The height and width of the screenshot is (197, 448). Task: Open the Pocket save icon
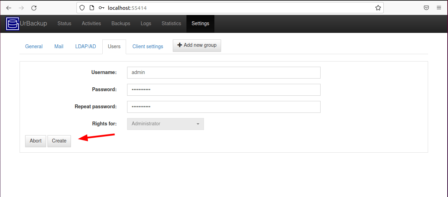(x=426, y=8)
